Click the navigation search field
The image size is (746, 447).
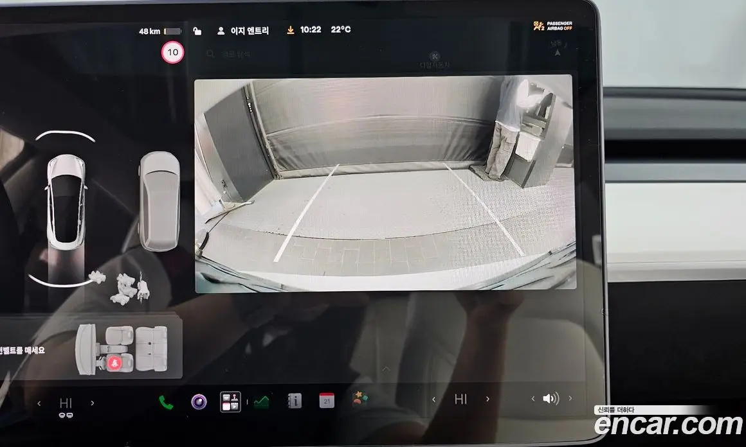coord(228,54)
